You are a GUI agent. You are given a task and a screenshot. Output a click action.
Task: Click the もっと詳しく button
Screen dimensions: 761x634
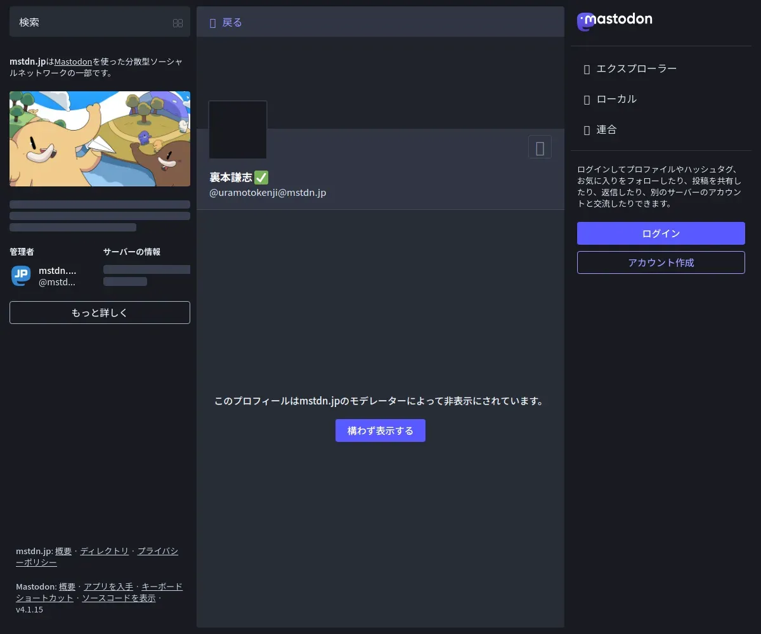(100, 313)
